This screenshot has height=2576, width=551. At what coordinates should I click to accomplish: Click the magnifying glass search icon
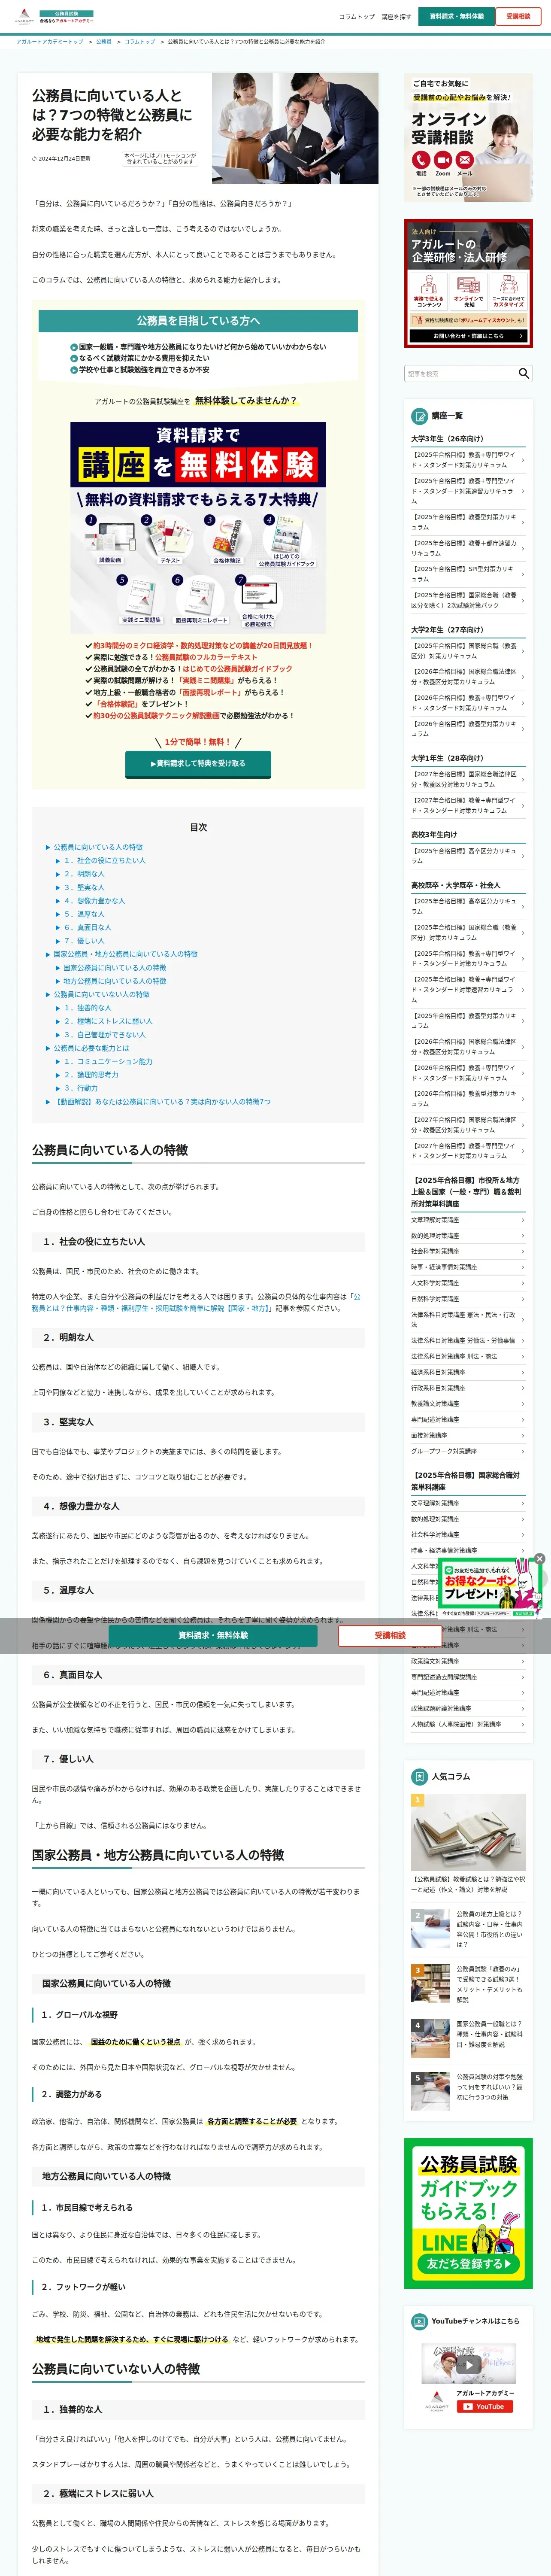[x=523, y=373]
